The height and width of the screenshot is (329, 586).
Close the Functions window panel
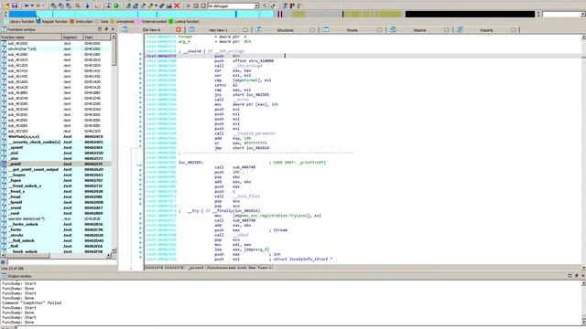click(x=114, y=29)
